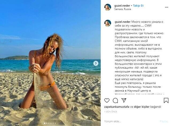Select the first carousel dot indicator
171x126 pixels.
[x=45, y=123]
